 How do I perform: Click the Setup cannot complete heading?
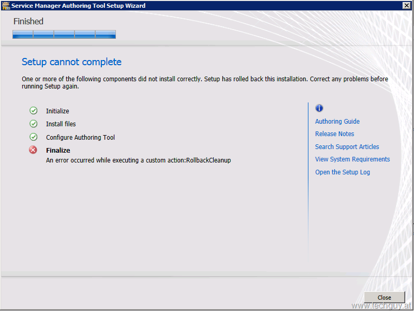71,62
